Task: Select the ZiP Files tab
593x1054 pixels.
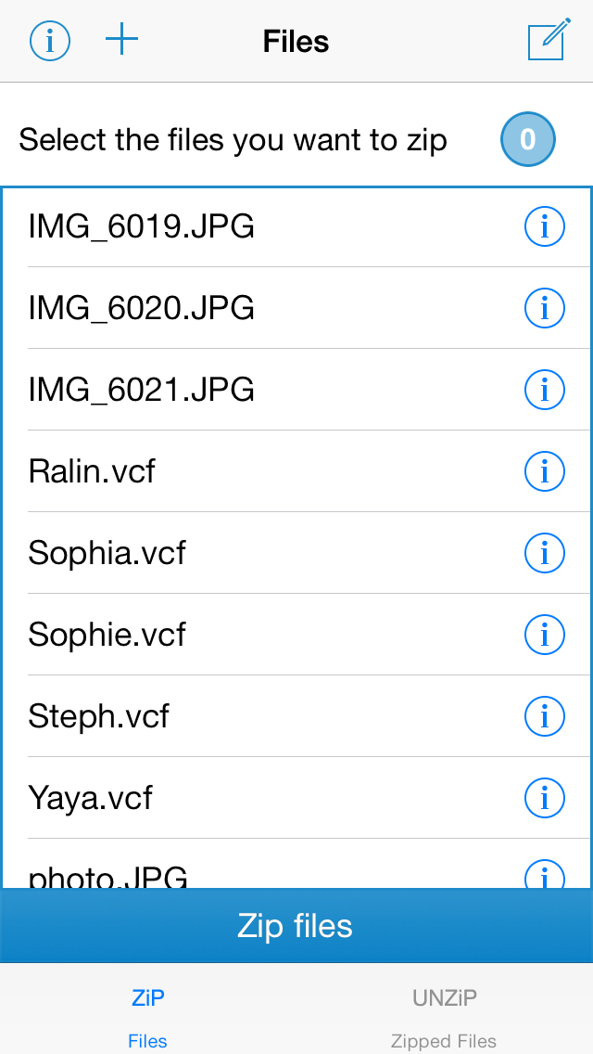Action: pyautogui.click(x=147, y=1011)
